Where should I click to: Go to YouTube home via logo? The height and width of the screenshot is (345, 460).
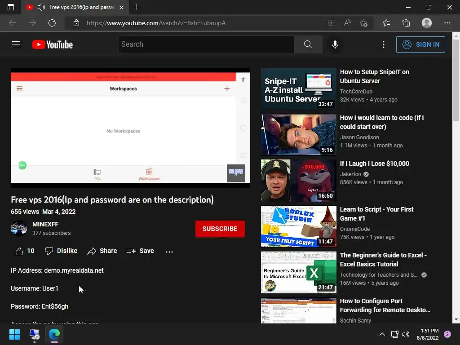pyautogui.click(x=53, y=44)
